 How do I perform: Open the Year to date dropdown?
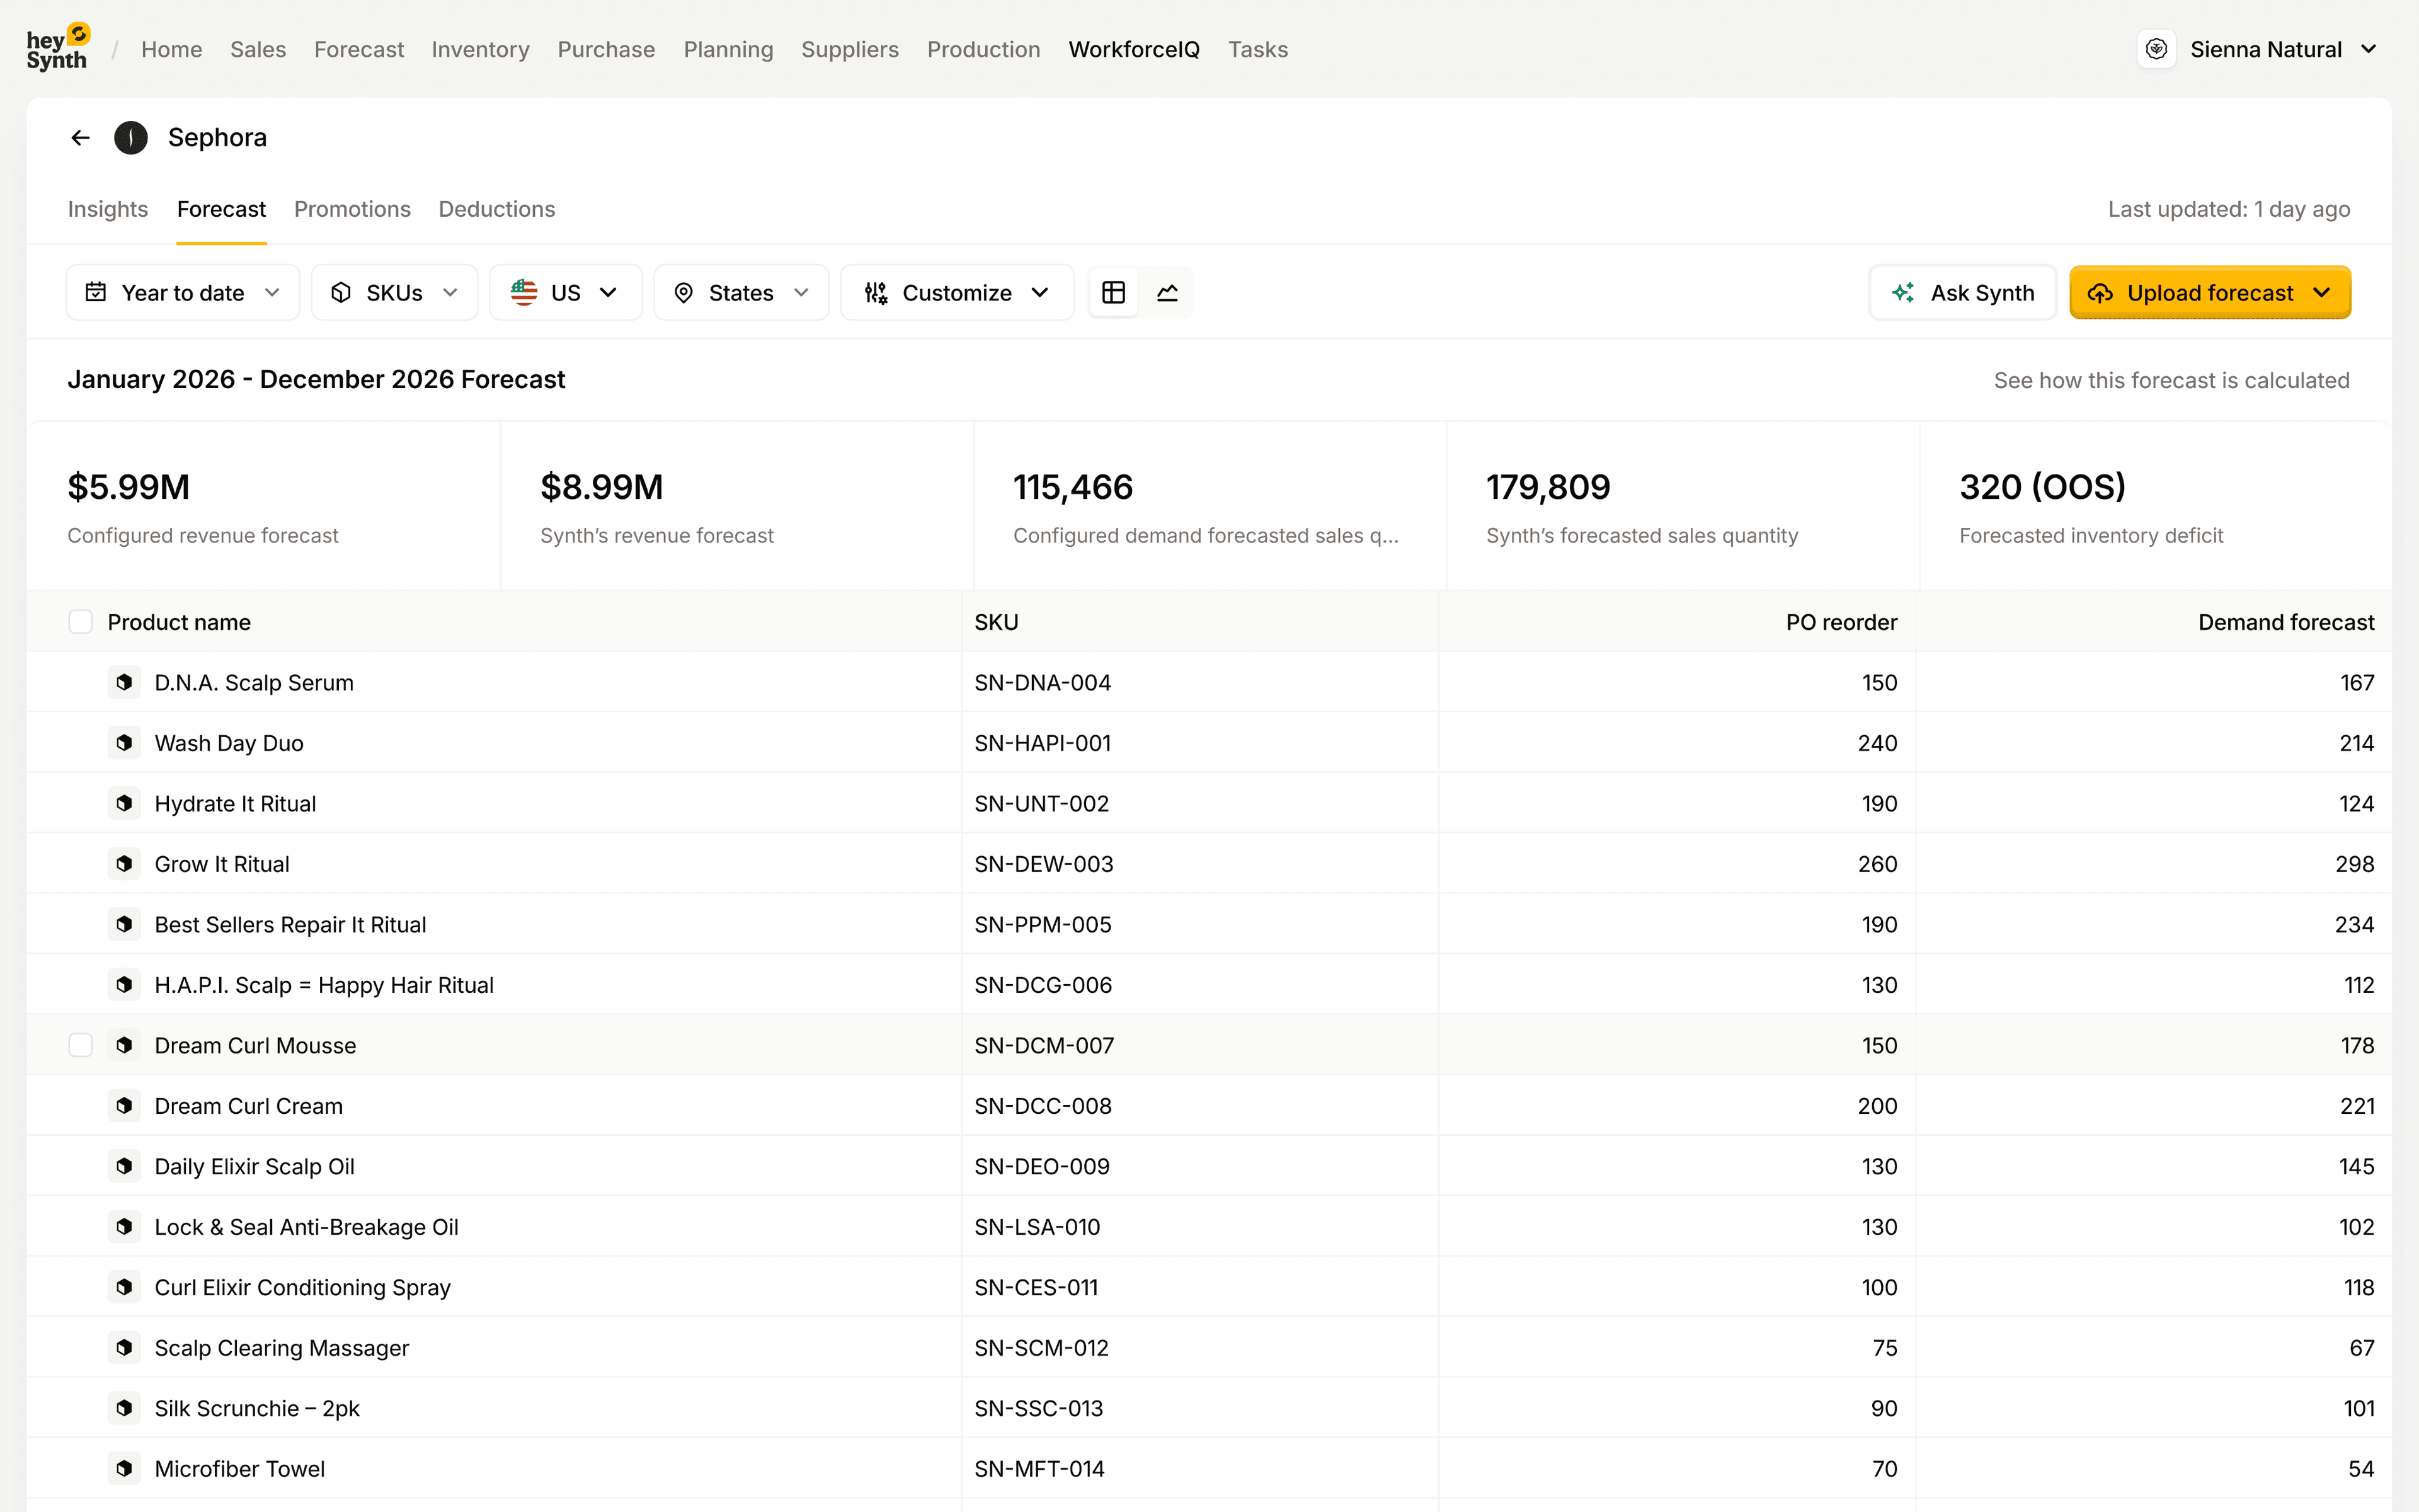coord(183,292)
